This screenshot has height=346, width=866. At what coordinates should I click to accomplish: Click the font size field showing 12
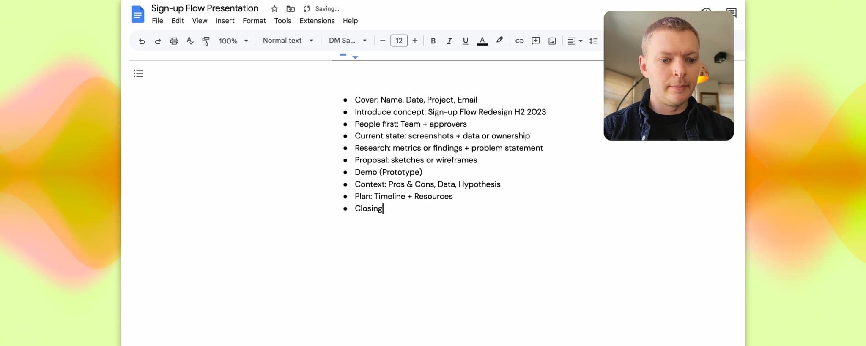399,41
